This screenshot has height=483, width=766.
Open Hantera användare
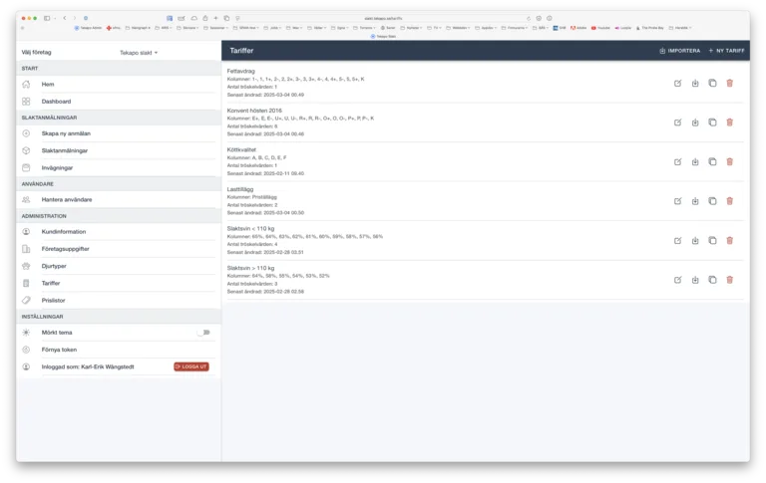point(119,200)
